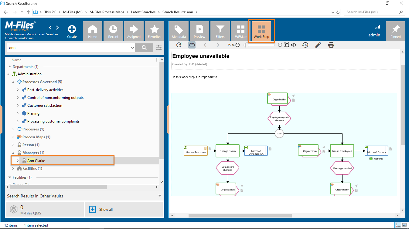Click the Microsoft Dynamics AX node
Image resolution: width=409 pixels, height=229 pixels.
click(x=256, y=151)
